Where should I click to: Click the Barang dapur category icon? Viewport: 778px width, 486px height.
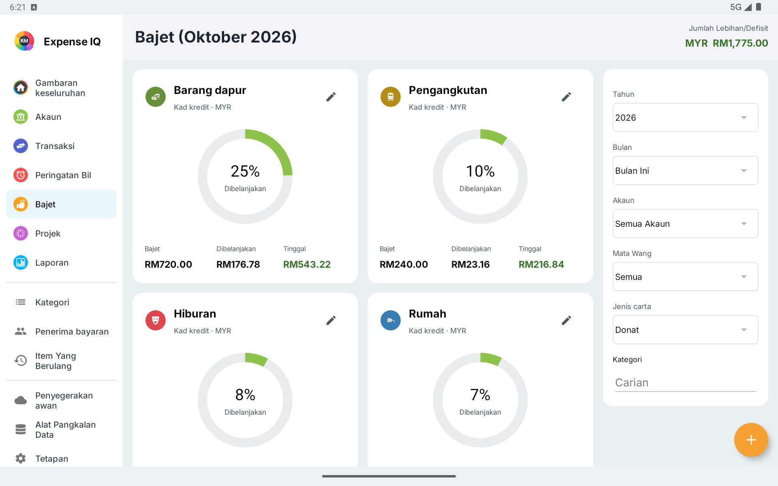point(156,97)
